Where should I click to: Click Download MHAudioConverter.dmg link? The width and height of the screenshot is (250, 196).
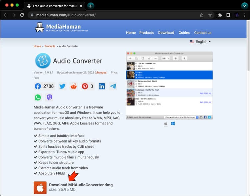point(81,185)
